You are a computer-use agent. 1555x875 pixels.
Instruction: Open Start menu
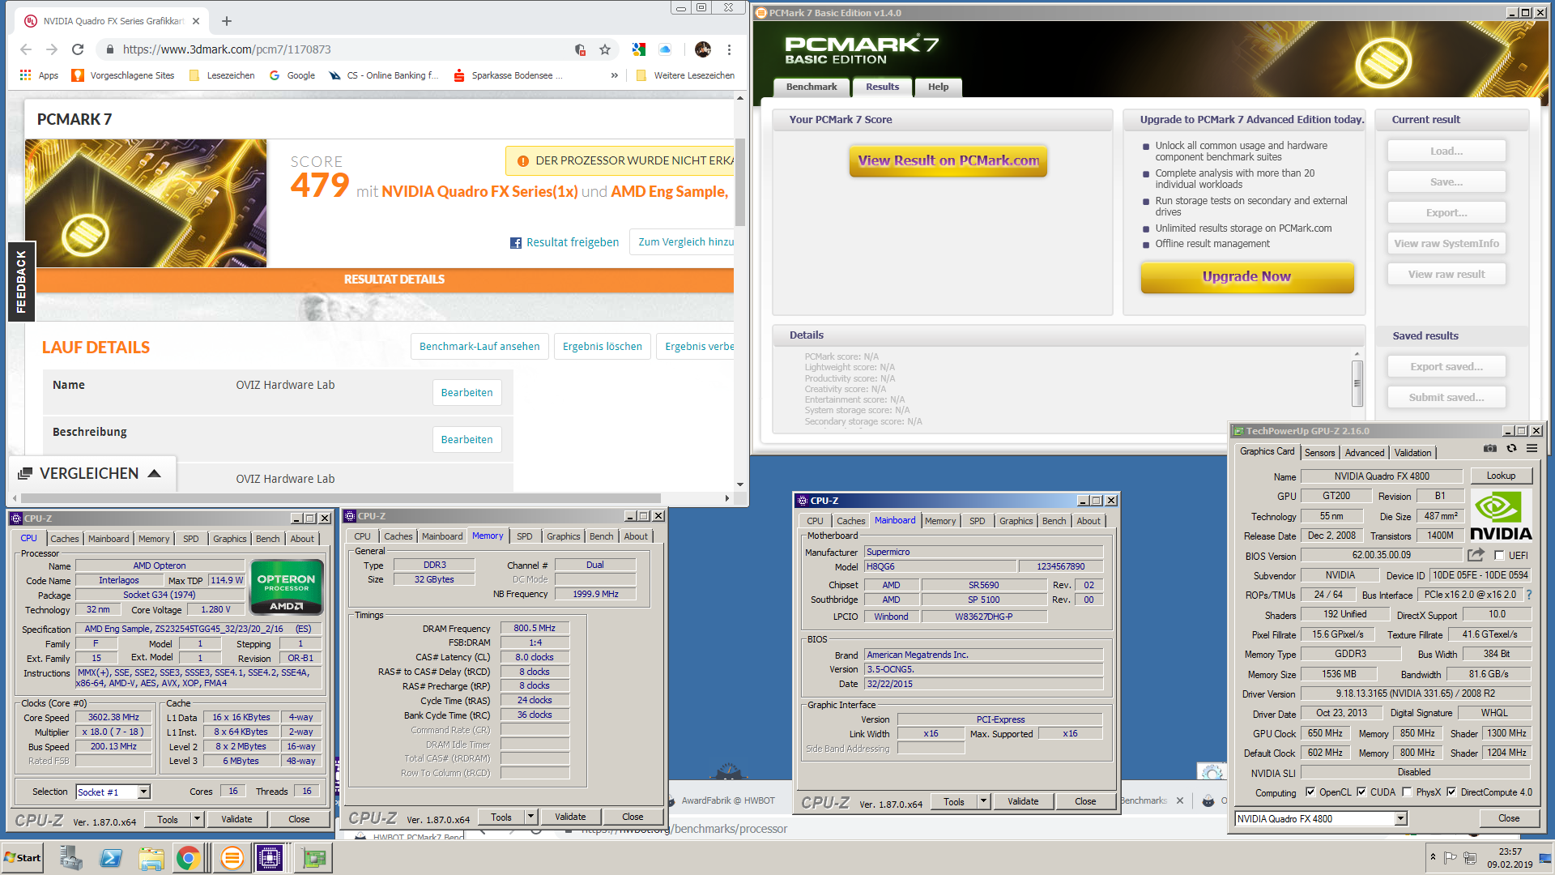pos(23,858)
